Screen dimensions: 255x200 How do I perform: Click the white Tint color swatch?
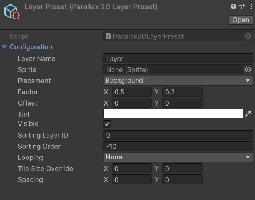(173, 113)
